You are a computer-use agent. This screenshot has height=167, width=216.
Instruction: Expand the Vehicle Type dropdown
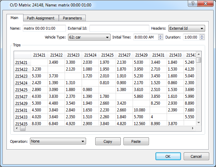coord(88,37)
